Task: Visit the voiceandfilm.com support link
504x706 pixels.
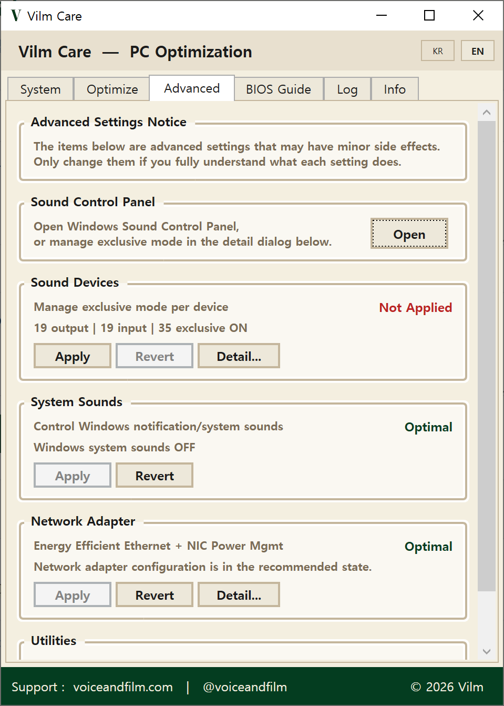Action: click(123, 687)
